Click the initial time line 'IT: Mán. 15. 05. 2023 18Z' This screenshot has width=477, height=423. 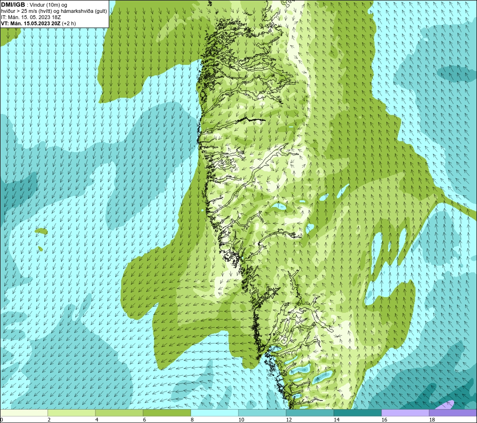tap(31, 17)
